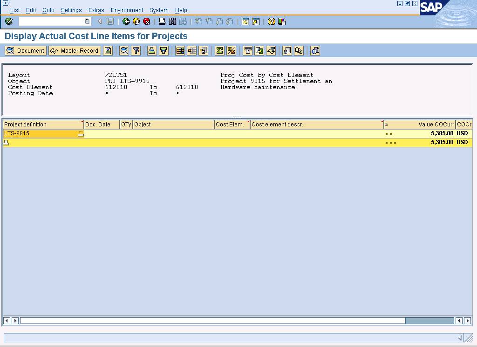The image size is (477, 347).
Task: Open the Help menu
Action: tap(181, 10)
